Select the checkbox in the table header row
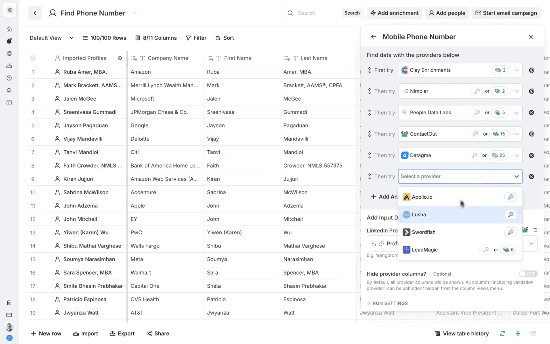The image size is (550, 344). 33,58
